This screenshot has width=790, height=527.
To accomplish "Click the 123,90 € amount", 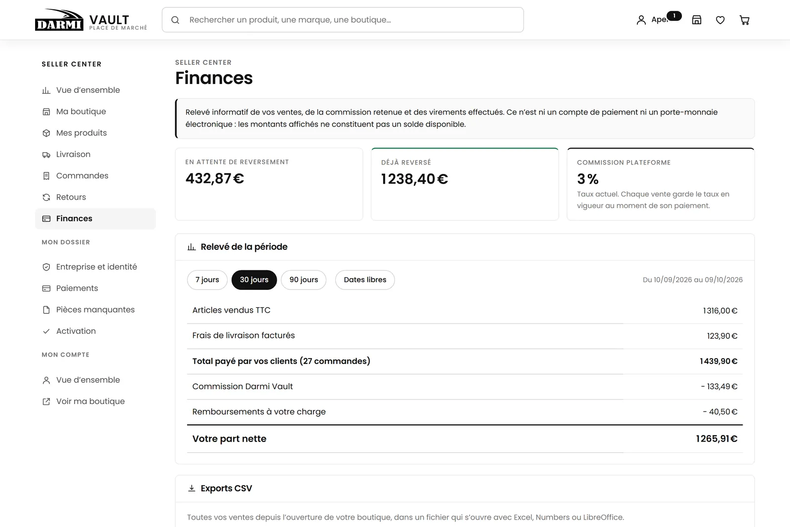I will pos(722,336).
